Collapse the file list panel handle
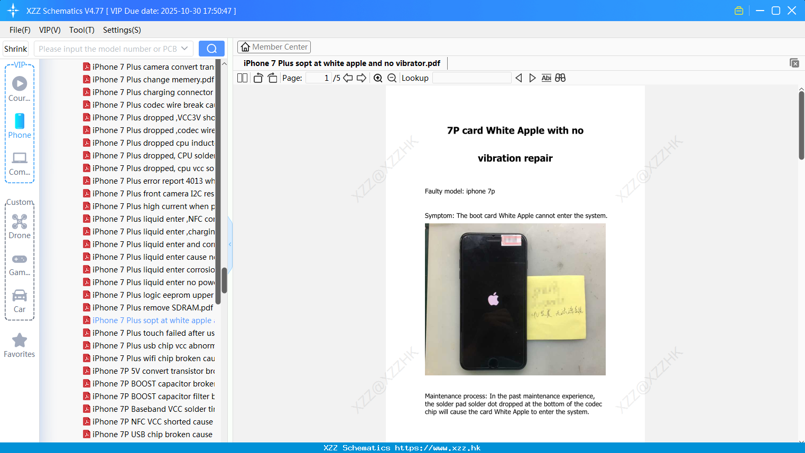 (x=230, y=244)
